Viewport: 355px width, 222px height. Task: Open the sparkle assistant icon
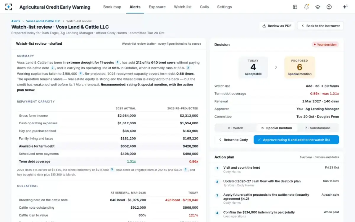pos(345,7)
